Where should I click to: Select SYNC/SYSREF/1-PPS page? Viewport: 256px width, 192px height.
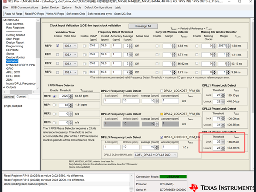20,65
